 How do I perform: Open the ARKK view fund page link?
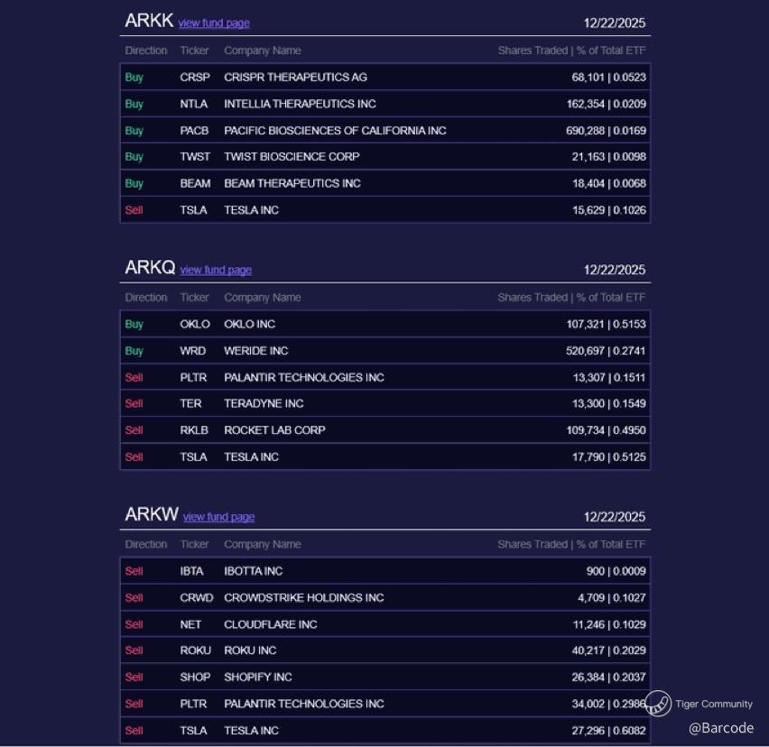tap(214, 23)
